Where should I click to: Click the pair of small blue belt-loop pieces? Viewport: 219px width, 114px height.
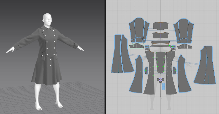click(164, 86)
